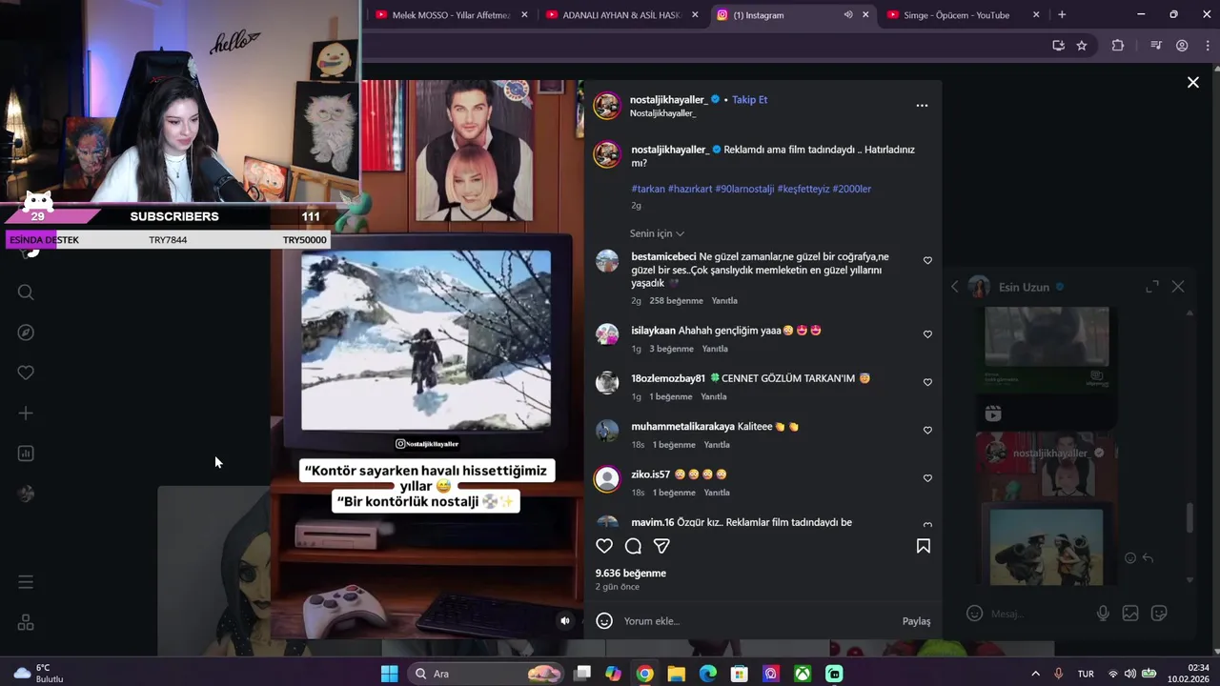Mute the reel video sound

(565, 620)
